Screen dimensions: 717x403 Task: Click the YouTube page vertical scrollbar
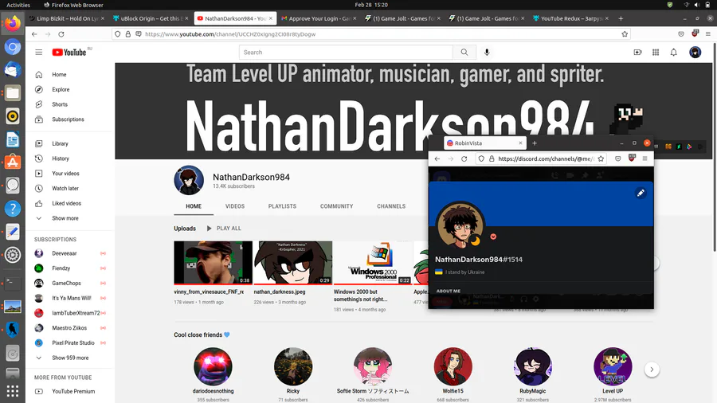click(715, 147)
